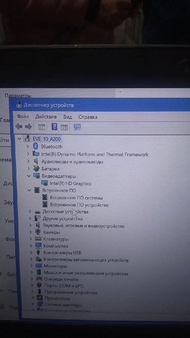Click the speaker icon for Звуковые, игровые и видеоустройства
The width and height of the screenshot is (190, 338).
coord(38,225)
